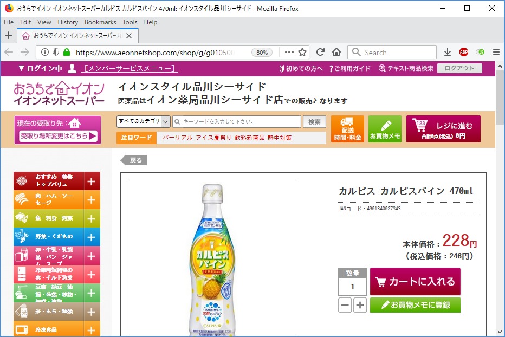Decrease quantity with the minus stepper
The height and width of the screenshot is (337, 505).
345,305
